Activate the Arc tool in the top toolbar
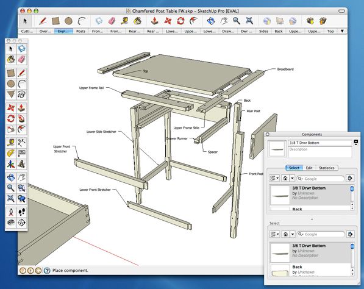The width and height of the screenshot is (364, 289). (81, 21)
